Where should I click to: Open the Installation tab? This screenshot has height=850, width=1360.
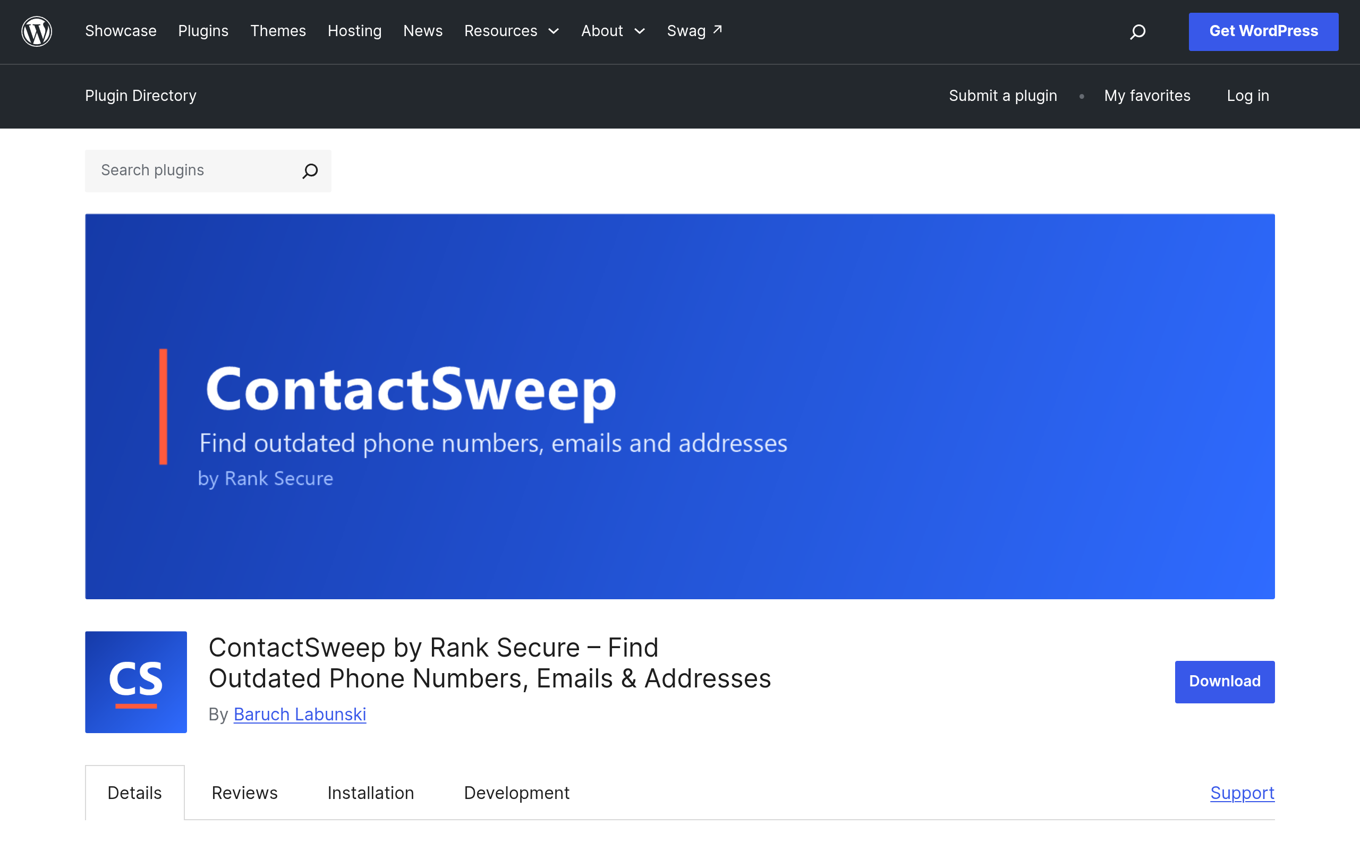pos(371,793)
